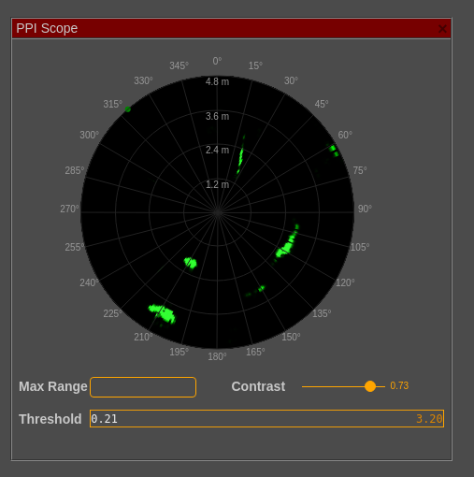Close the PPI Scope window
Screen dimensions: 474x477
pyautogui.click(x=442, y=29)
